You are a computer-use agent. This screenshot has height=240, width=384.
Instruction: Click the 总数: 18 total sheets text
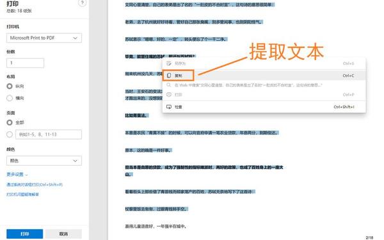coord(19,11)
